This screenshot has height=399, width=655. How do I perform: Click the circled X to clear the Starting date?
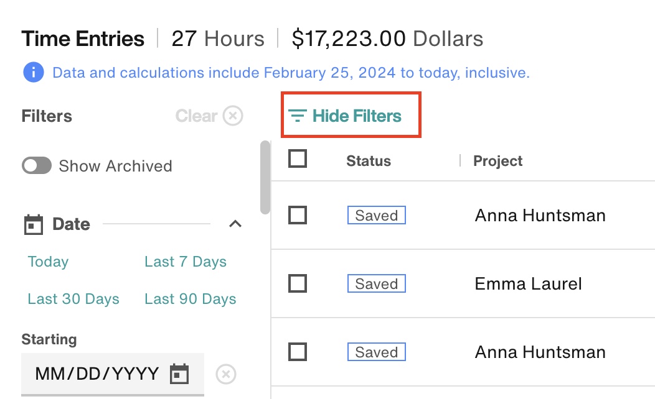coord(225,374)
